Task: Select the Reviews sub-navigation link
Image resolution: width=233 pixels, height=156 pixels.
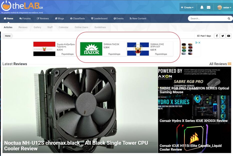Action: tap(23, 27)
